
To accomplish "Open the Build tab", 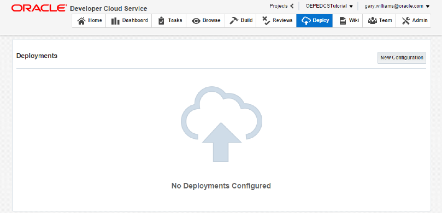I will click(x=240, y=21).
